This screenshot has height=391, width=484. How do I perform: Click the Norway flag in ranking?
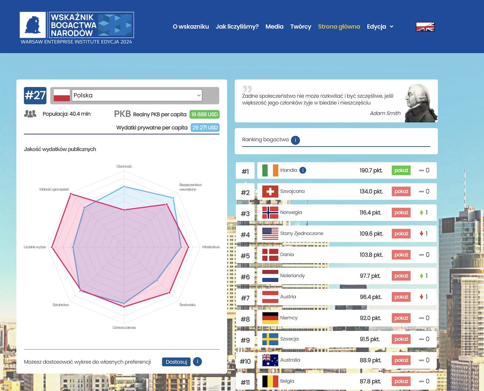tap(270, 212)
